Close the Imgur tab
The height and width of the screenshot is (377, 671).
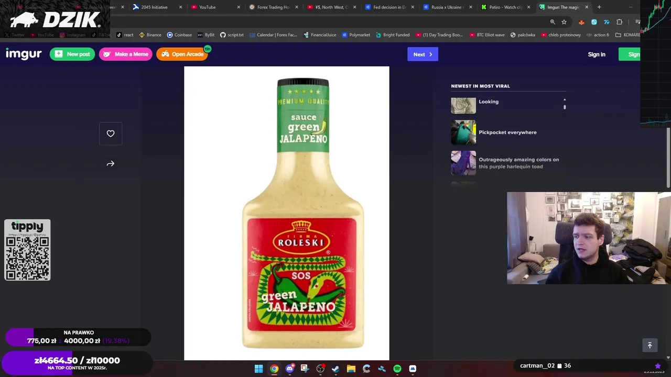point(587,7)
